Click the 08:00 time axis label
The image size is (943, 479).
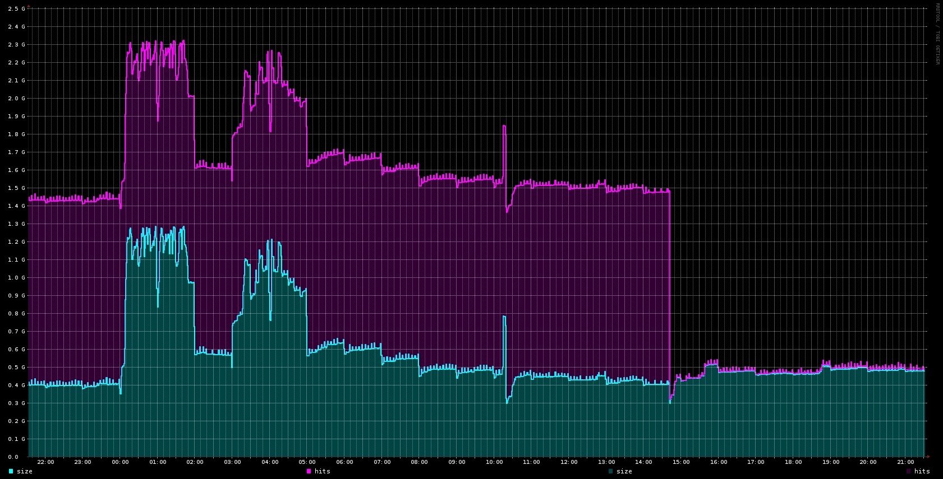click(419, 462)
